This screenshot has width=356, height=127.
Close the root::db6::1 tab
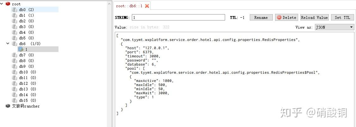[x=147, y=6]
